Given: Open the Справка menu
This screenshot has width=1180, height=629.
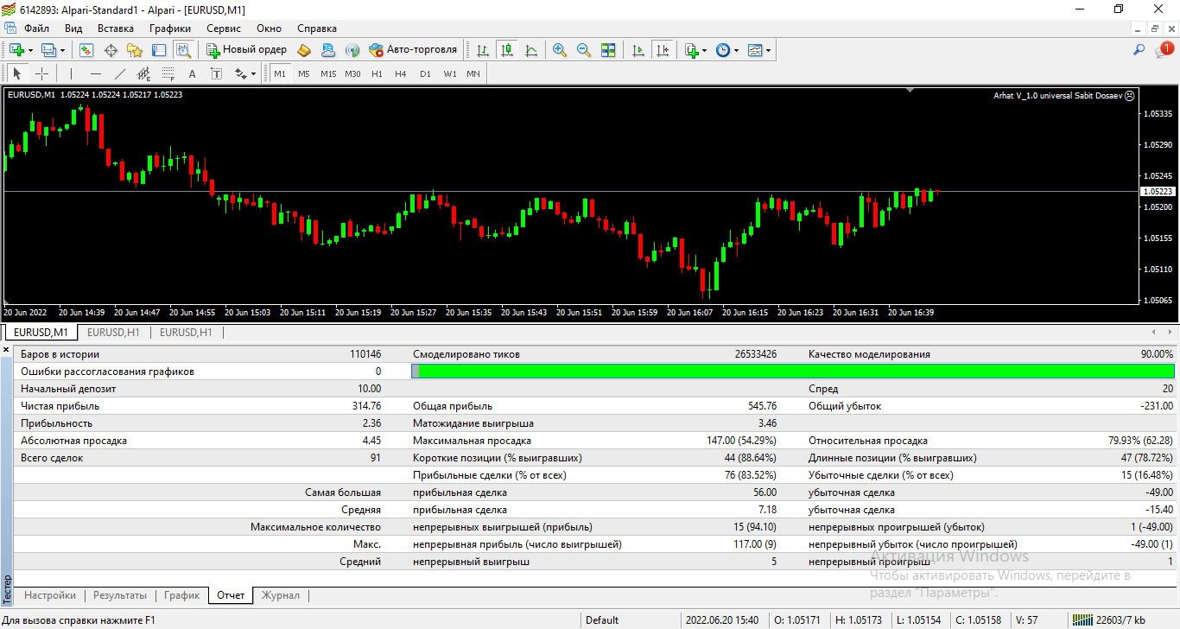Looking at the screenshot, I should coord(317,29).
